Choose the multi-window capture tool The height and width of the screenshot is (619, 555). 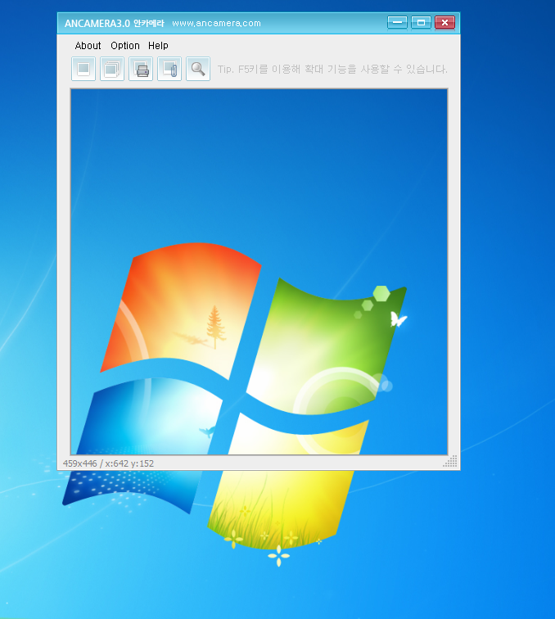pyautogui.click(x=112, y=69)
